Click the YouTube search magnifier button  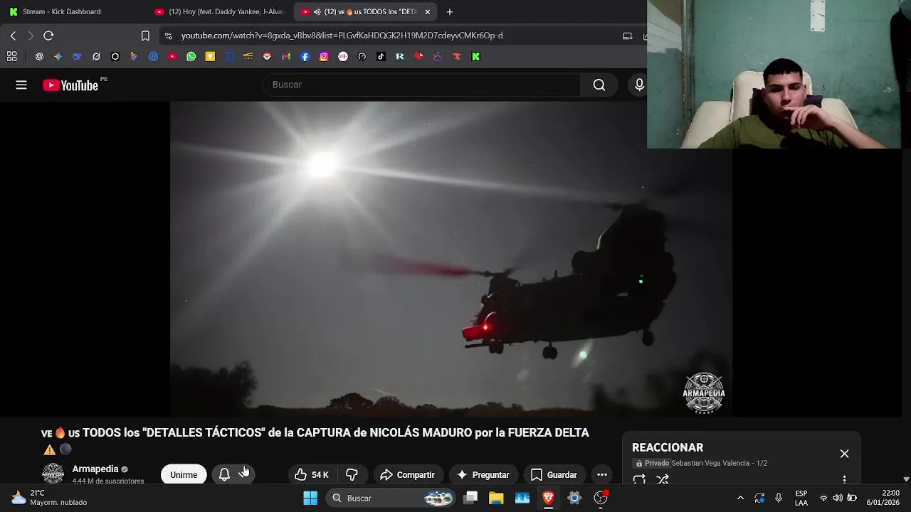click(599, 85)
